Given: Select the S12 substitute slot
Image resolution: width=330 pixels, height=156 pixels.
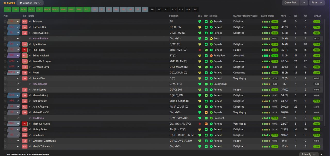Looking at the screenshot, I should click(x=174, y=10).
